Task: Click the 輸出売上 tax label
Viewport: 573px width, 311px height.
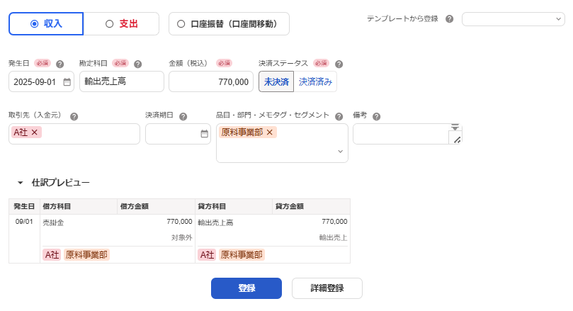Action: point(333,237)
